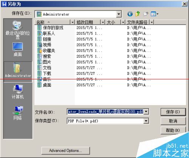
Task: Select 桌面 shortcut in the sidebar
Action: pyautogui.click(x=18, y=50)
